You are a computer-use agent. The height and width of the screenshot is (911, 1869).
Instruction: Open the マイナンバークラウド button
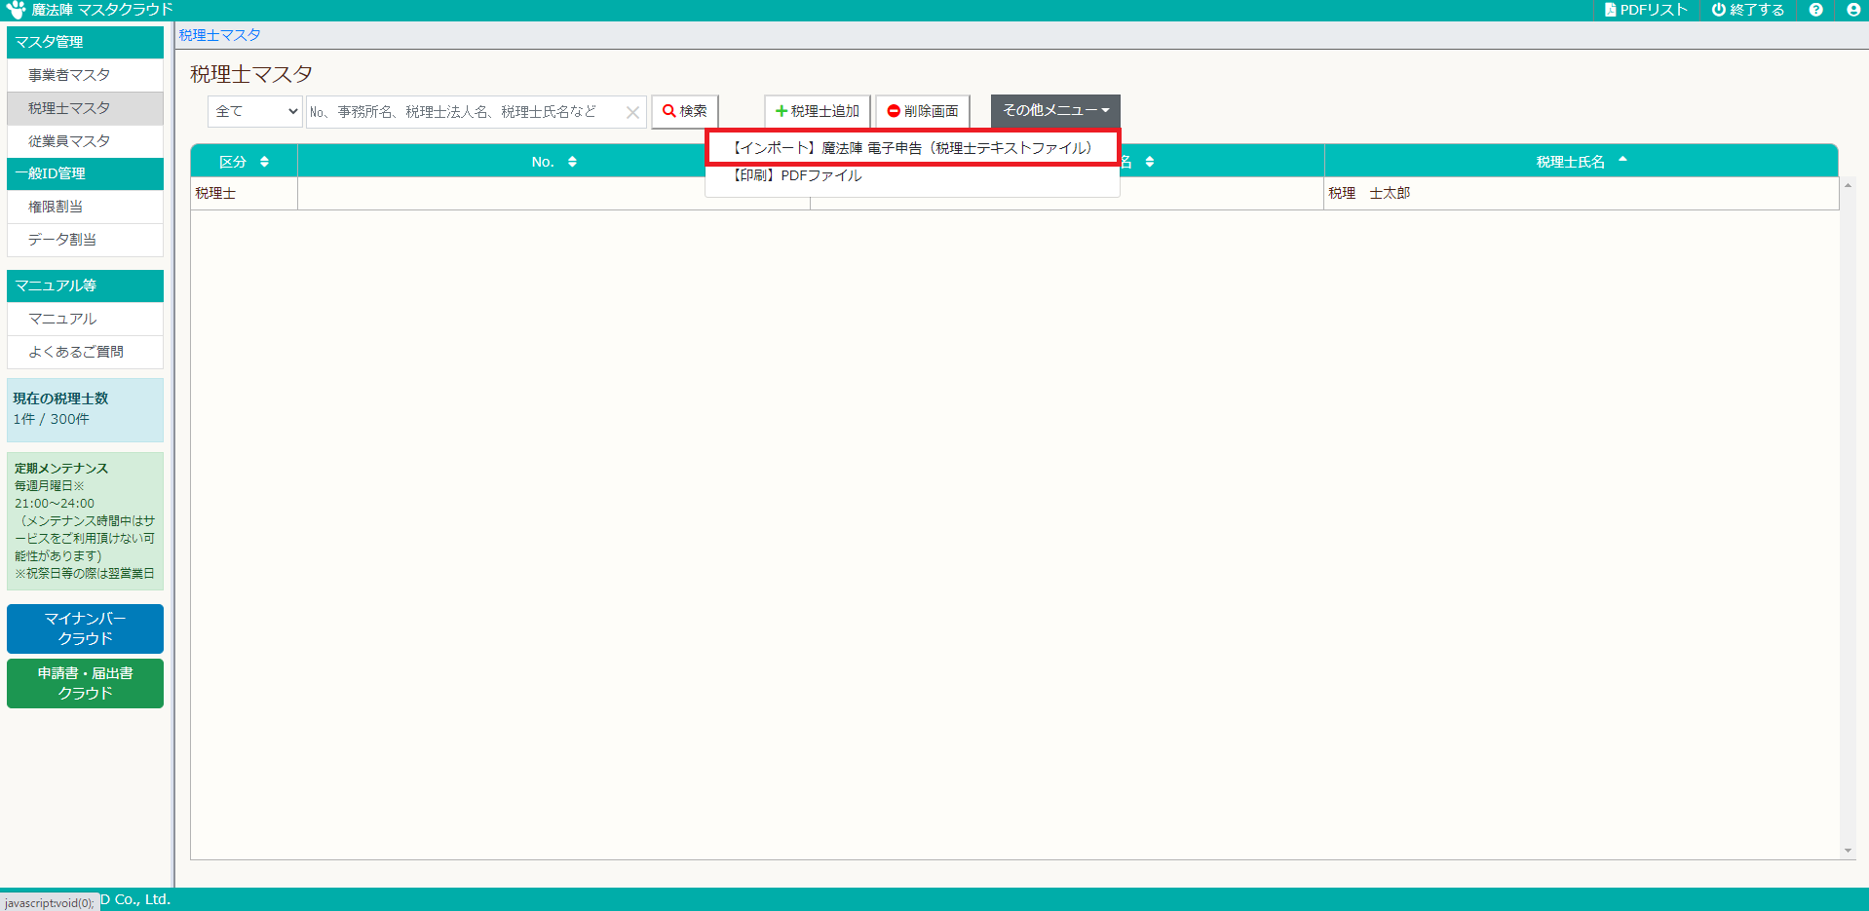pyautogui.click(x=85, y=628)
